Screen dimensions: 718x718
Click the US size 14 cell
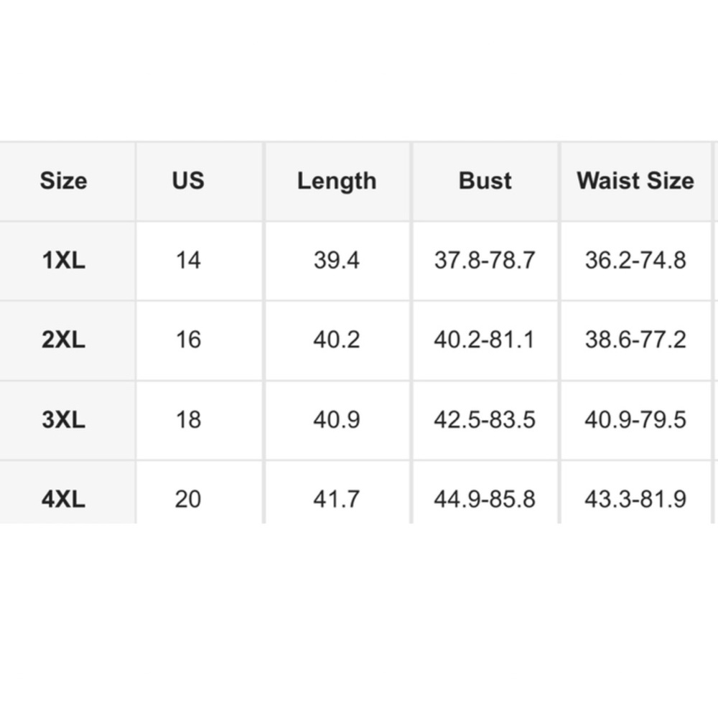click(188, 261)
